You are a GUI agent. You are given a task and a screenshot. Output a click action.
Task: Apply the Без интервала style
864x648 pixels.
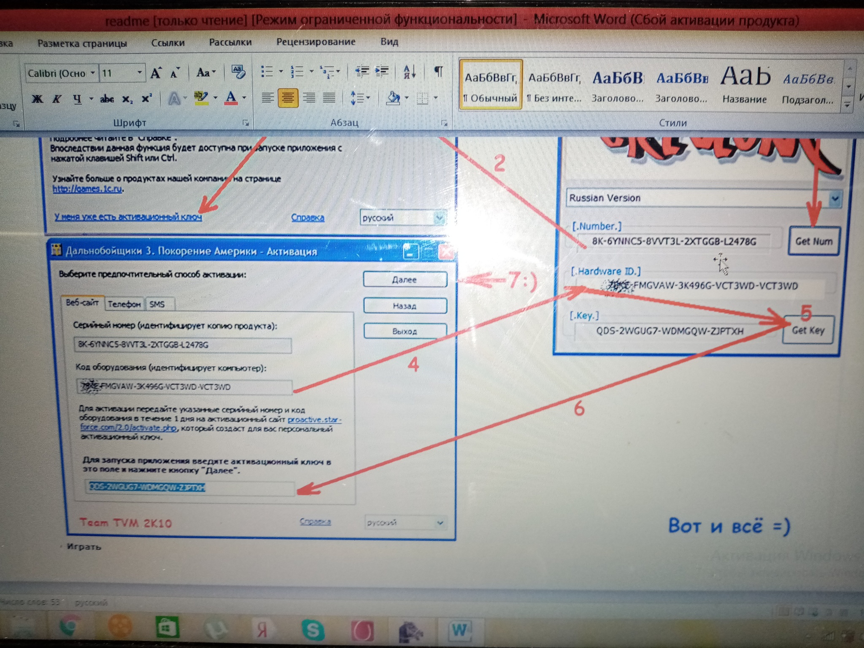point(554,86)
